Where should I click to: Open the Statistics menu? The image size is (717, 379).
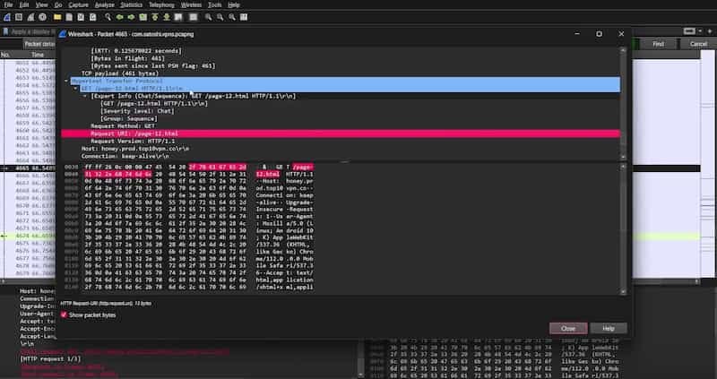131,5
